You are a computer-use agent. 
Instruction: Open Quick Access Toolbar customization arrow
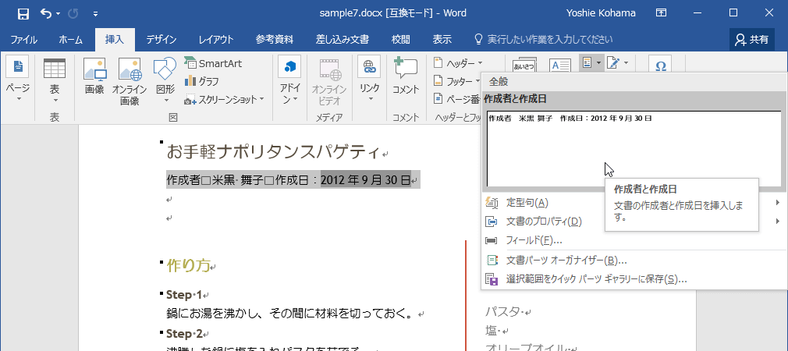pyautogui.click(x=95, y=13)
